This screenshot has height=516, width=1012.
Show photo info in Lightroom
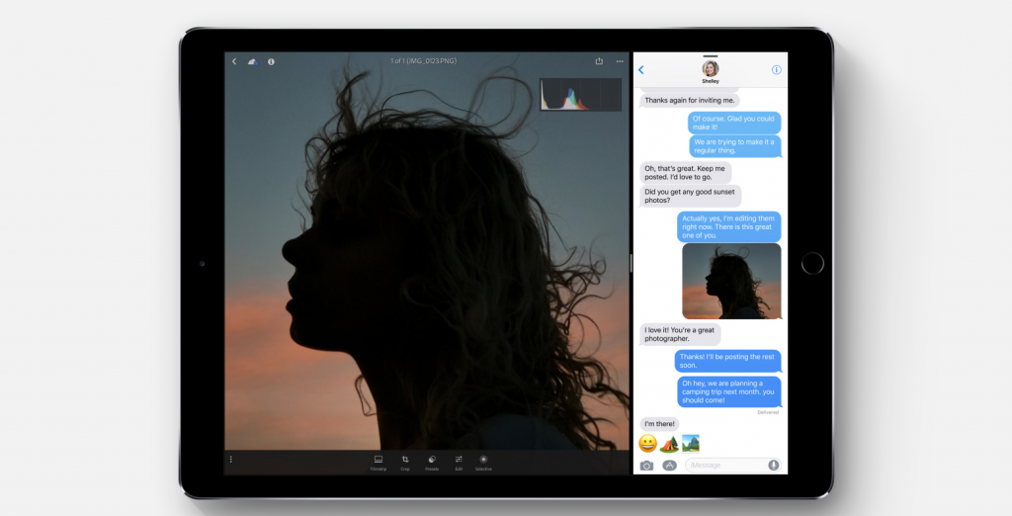pos(271,61)
